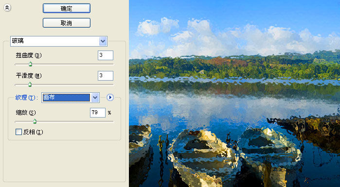Click the 扭曲度 label text
The image size is (340, 187).
(29, 55)
